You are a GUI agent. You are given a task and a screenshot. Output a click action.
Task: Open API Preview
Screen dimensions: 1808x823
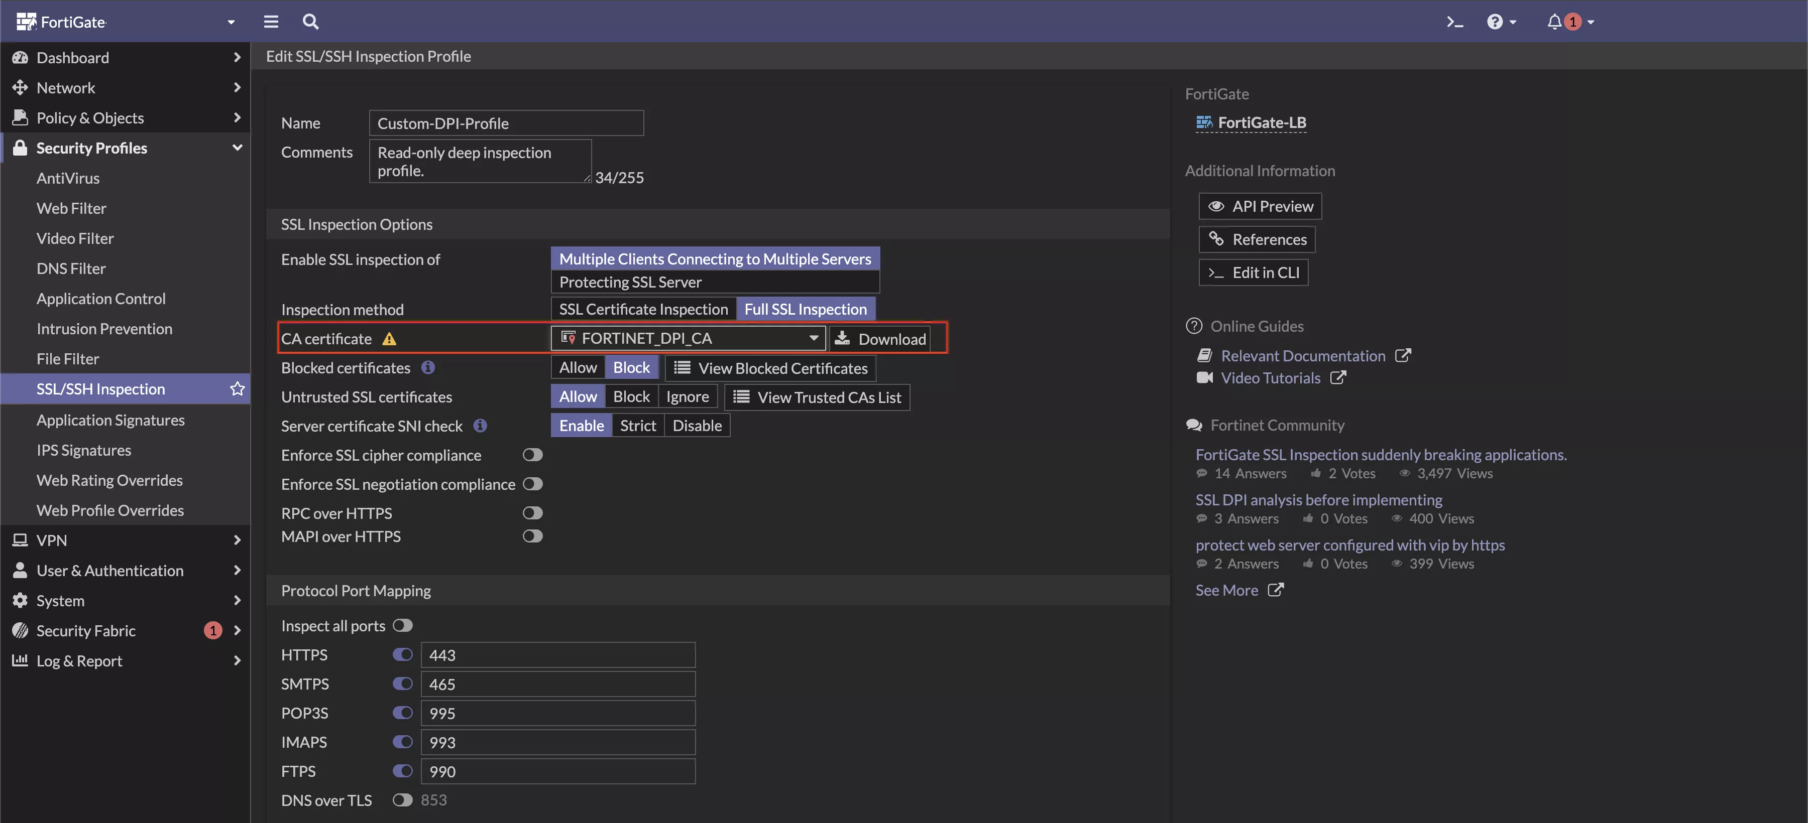(1261, 206)
